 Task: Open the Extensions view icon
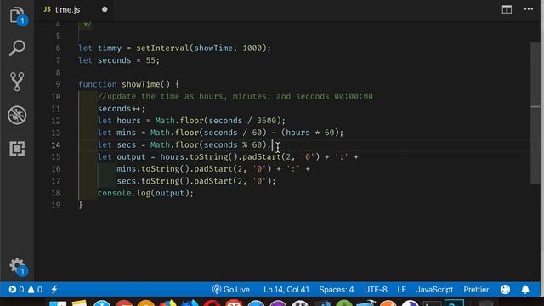pos(17,149)
